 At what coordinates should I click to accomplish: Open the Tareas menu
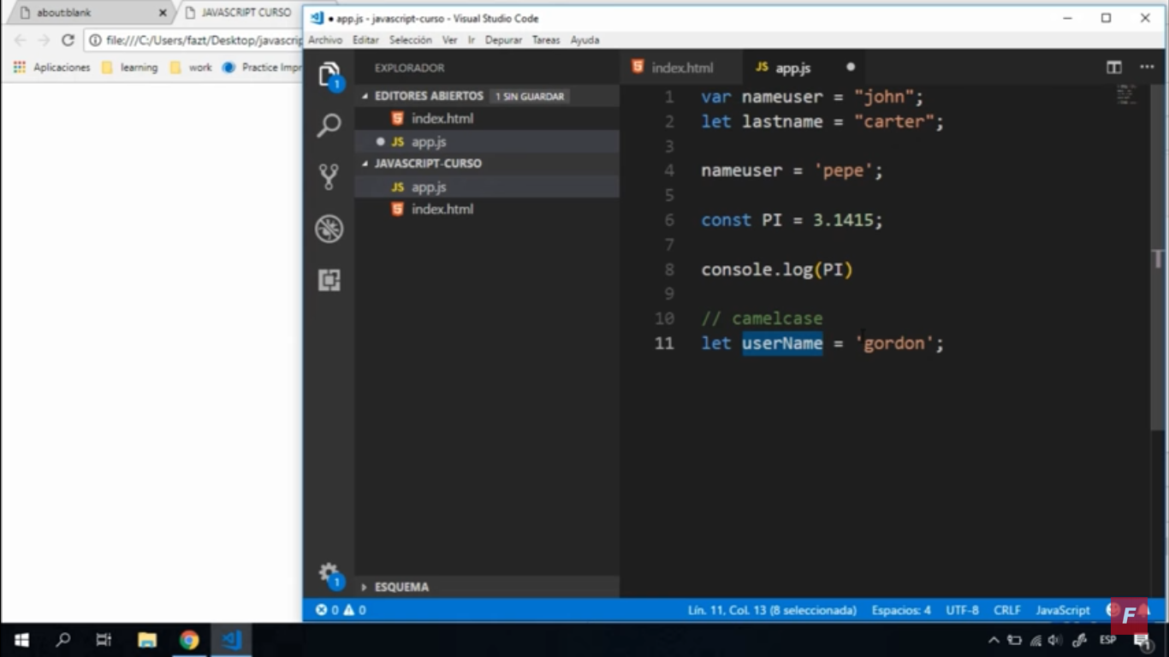pyautogui.click(x=546, y=40)
